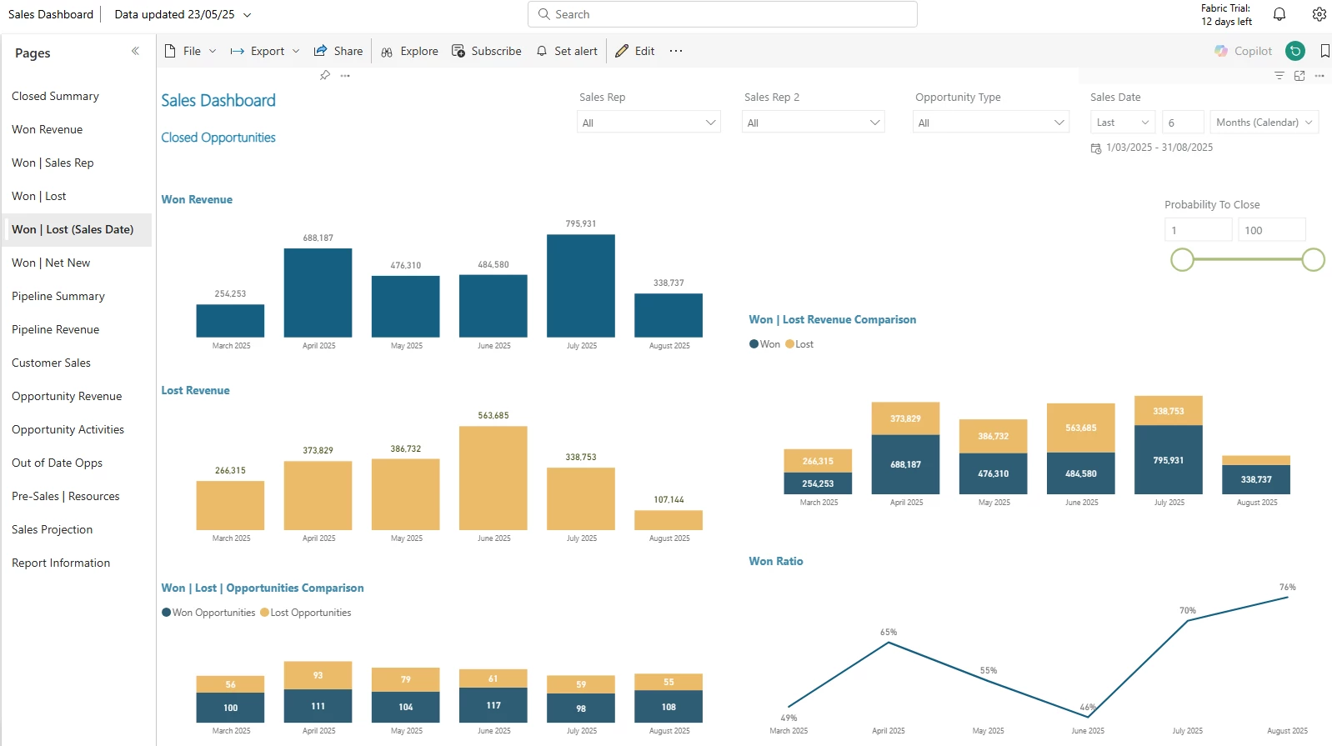The height and width of the screenshot is (746, 1332).
Task: Select the Won | Lost (Sales Date) page
Action: pos(77,229)
